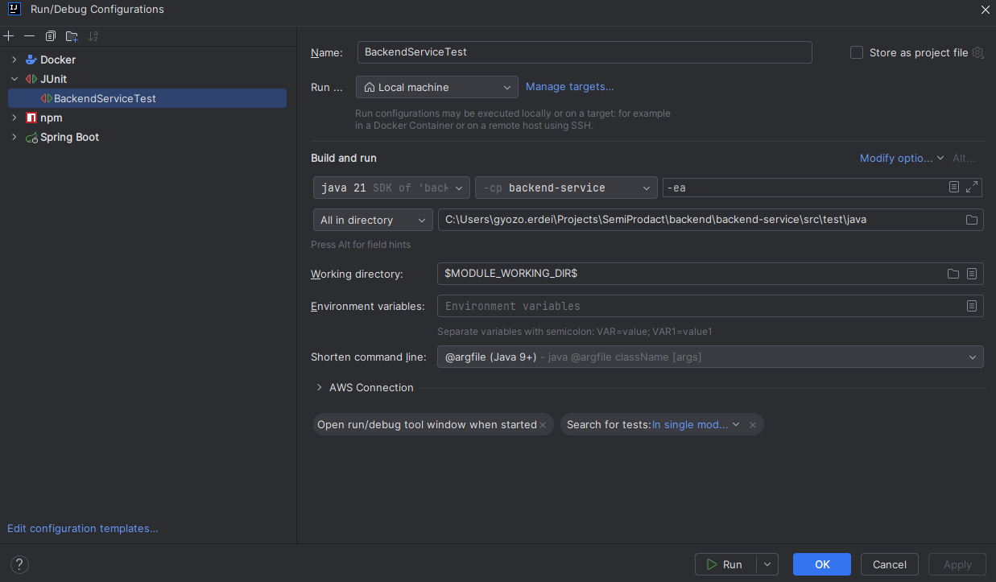The height and width of the screenshot is (582, 996).
Task: Collapse the JUnit tree node
Action: click(14, 79)
